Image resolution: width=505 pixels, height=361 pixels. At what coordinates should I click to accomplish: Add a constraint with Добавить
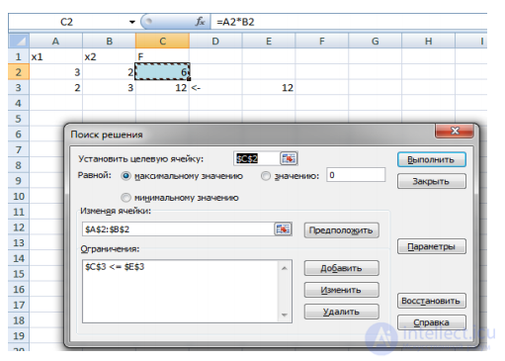click(341, 268)
